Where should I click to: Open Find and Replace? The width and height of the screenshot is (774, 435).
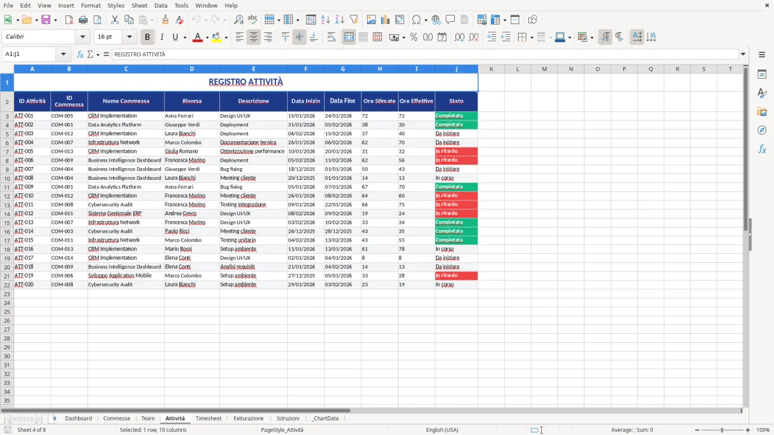click(239, 19)
